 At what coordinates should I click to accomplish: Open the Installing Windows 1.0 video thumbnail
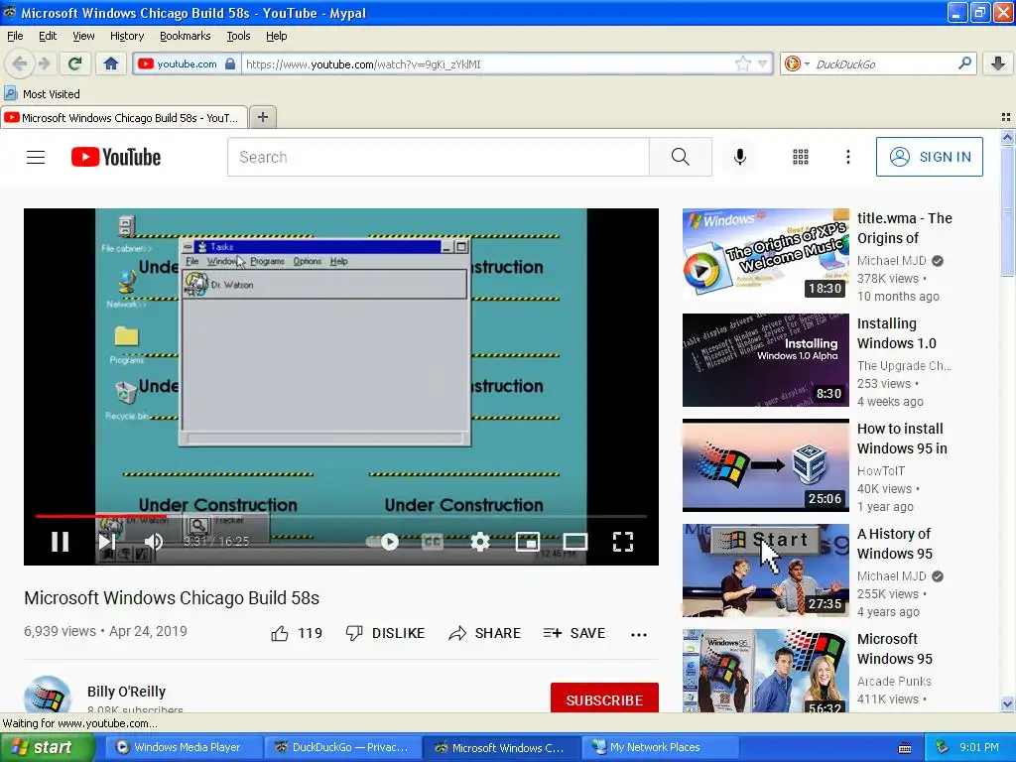tap(765, 359)
